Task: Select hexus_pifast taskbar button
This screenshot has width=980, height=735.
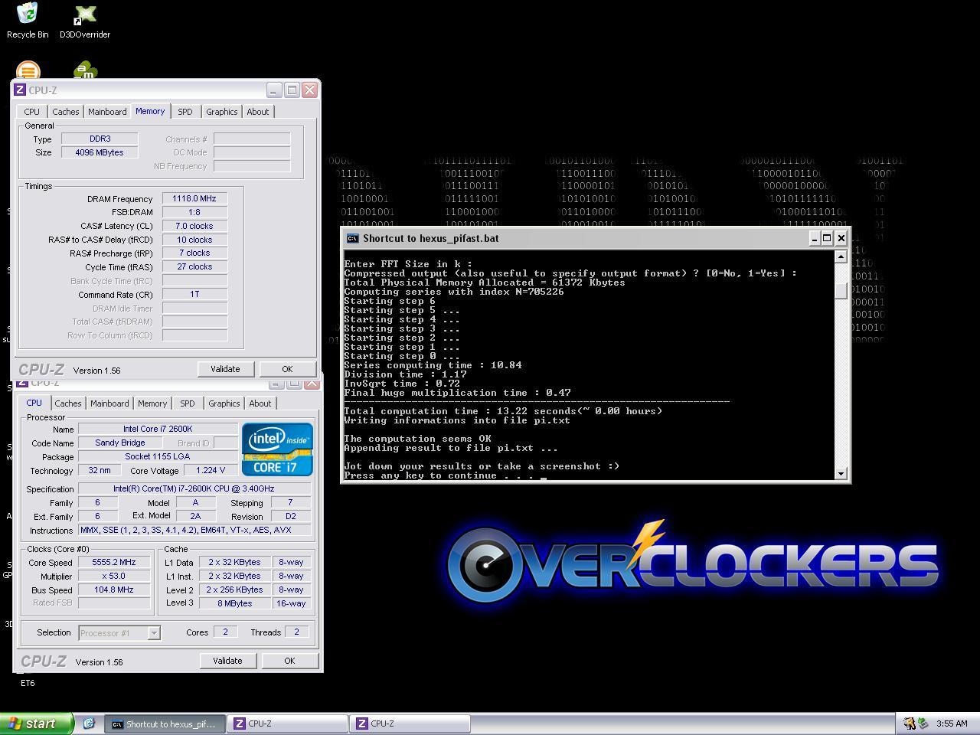Action: tap(165, 724)
